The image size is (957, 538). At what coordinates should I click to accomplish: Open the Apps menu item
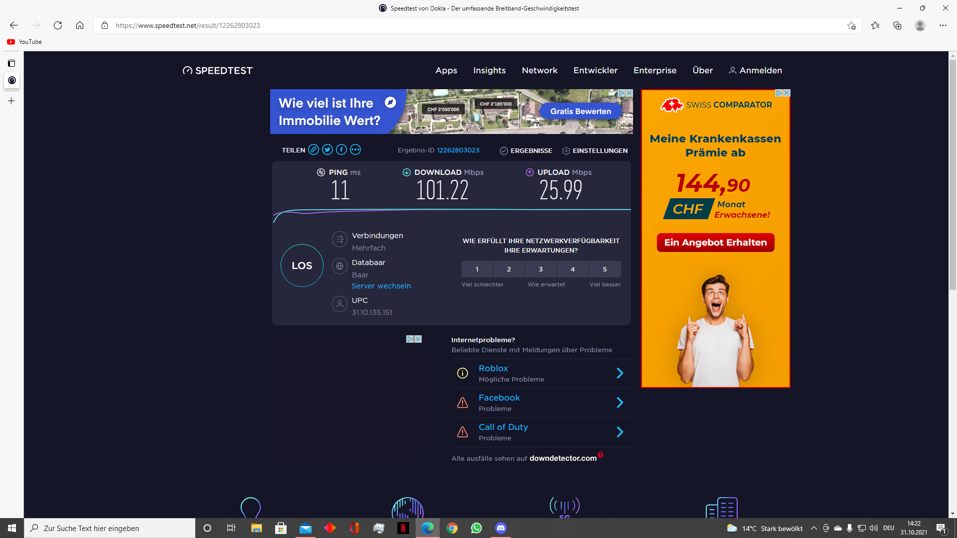click(446, 70)
